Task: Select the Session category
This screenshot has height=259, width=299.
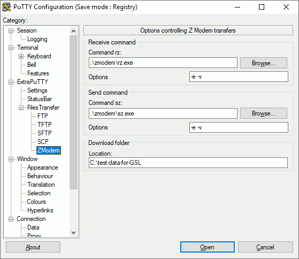Action: (27, 31)
